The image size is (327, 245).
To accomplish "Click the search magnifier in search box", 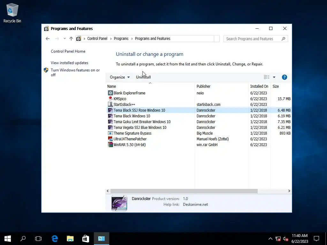I will tap(283, 39).
